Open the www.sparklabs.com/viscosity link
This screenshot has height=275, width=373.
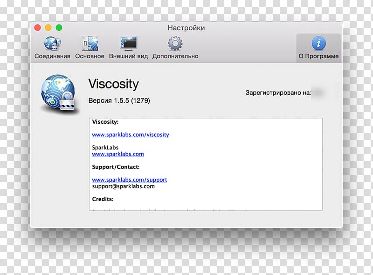click(130, 134)
